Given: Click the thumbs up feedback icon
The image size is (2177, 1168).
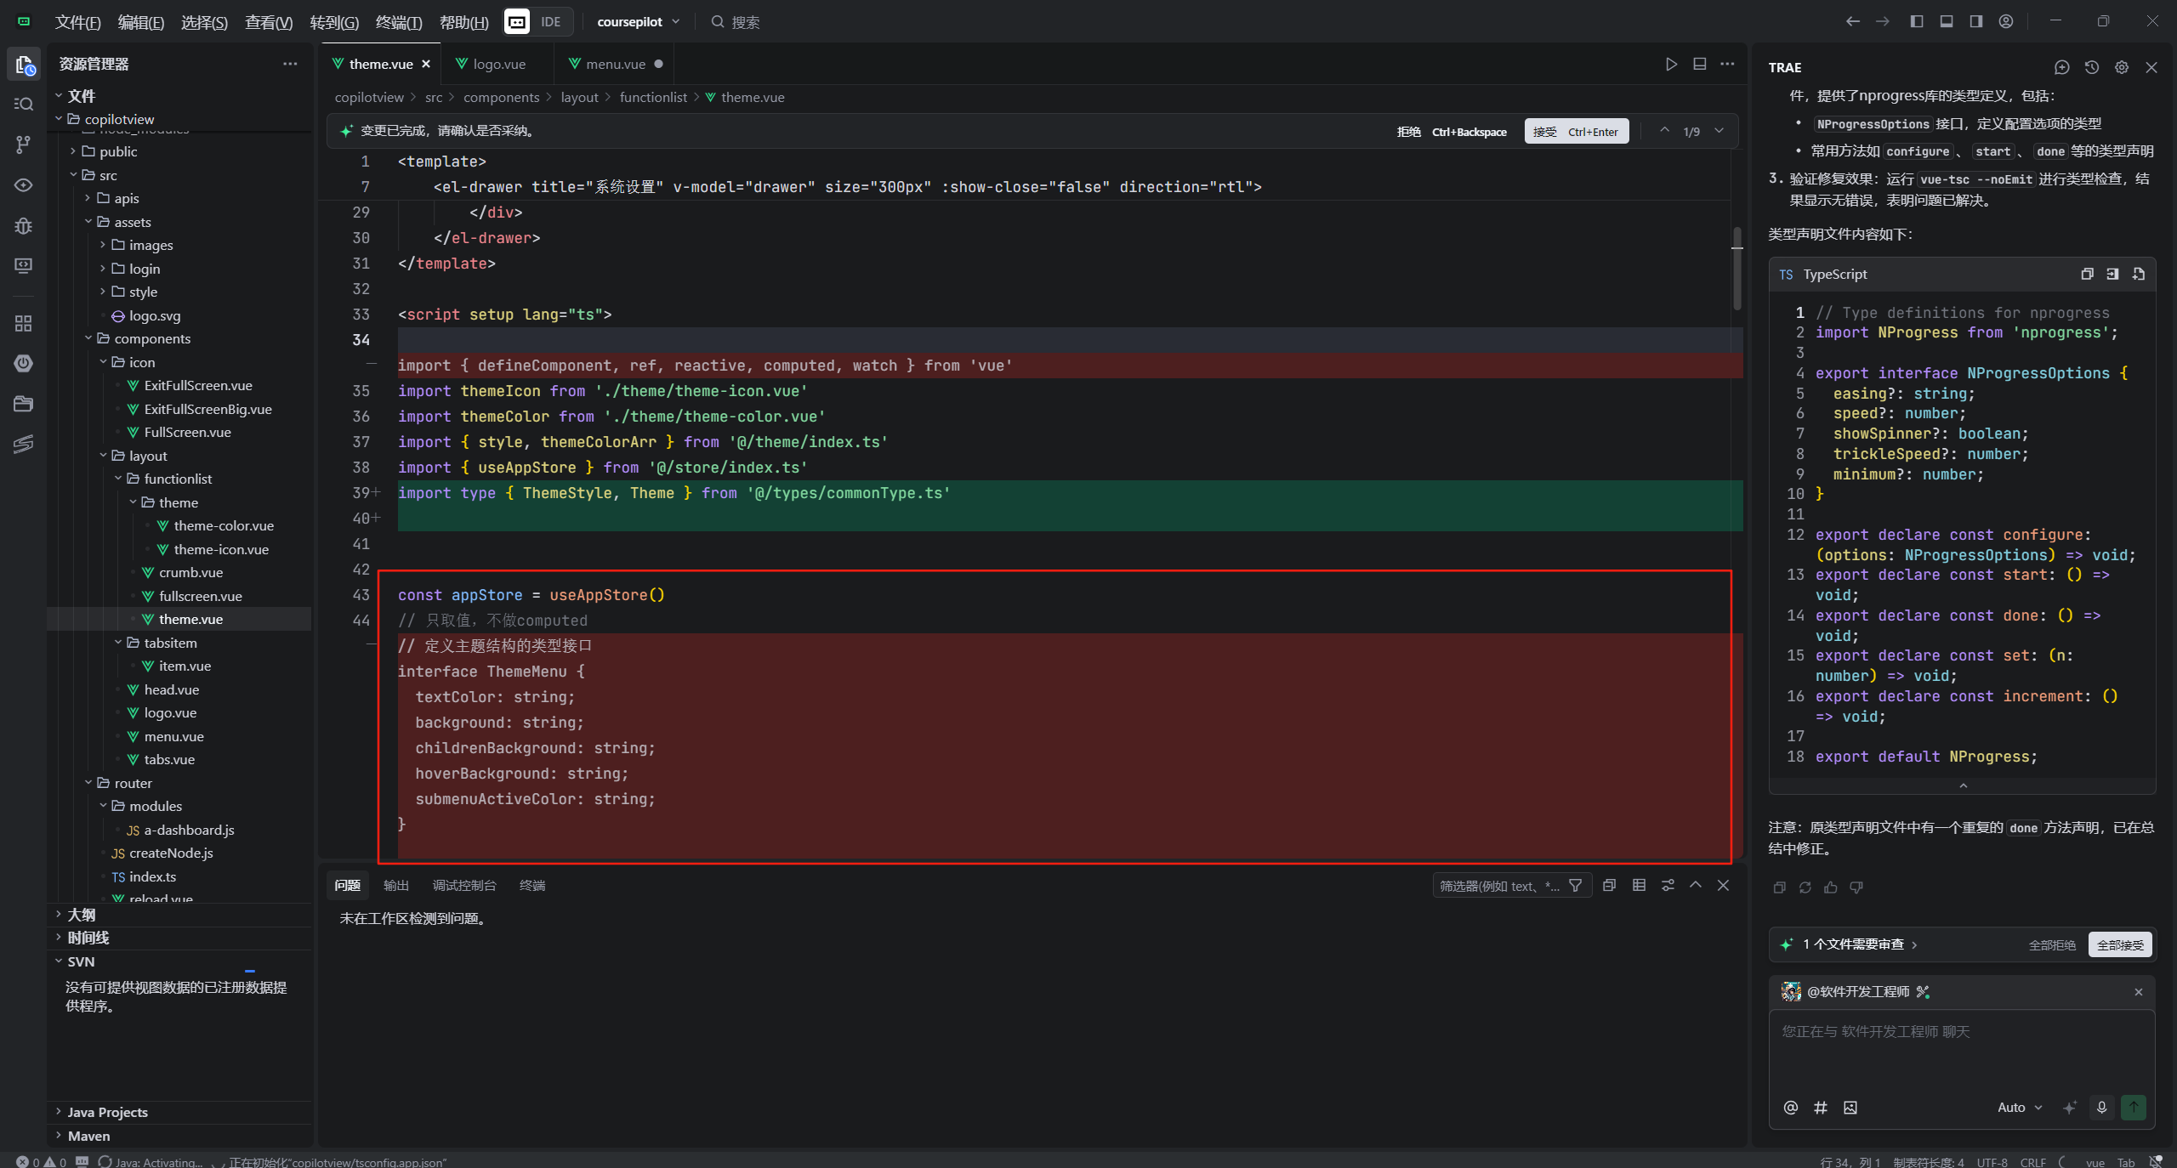Looking at the screenshot, I should click(1831, 887).
